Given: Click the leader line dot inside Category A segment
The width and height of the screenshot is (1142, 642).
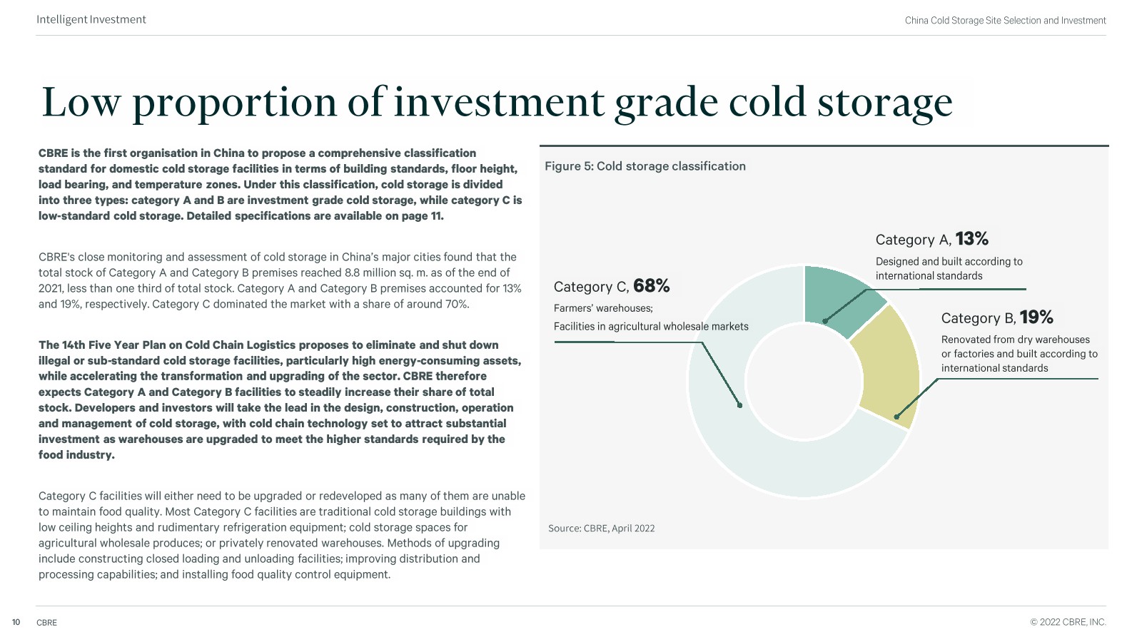Looking at the screenshot, I should pyautogui.click(x=825, y=321).
